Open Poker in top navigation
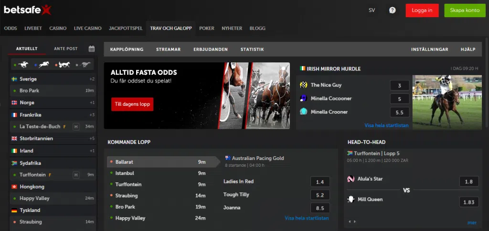 [x=207, y=28]
